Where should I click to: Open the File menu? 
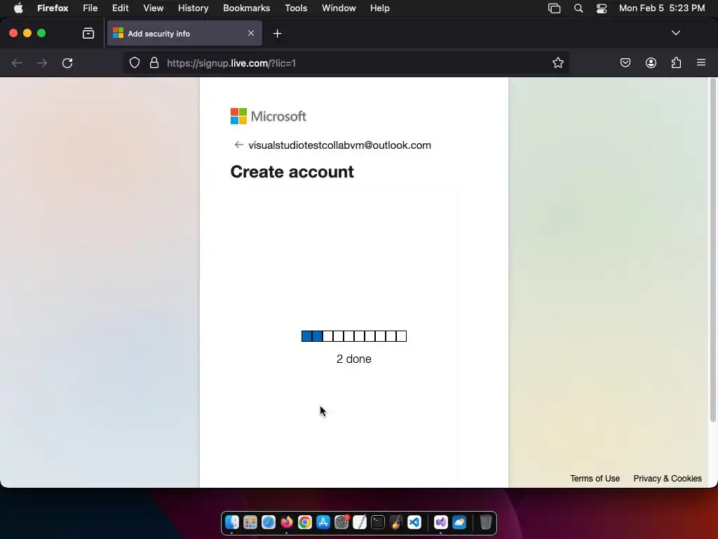(90, 8)
